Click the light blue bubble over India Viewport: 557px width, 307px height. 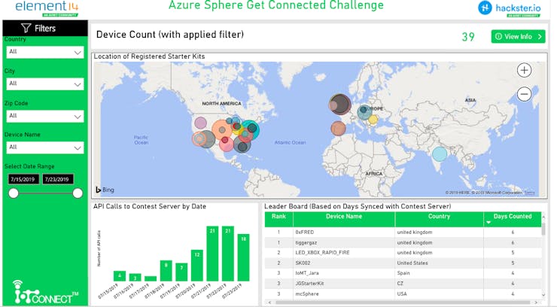440,154
